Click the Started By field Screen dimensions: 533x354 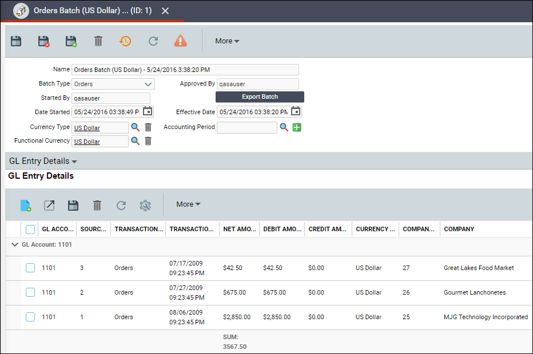pos(111,98)
